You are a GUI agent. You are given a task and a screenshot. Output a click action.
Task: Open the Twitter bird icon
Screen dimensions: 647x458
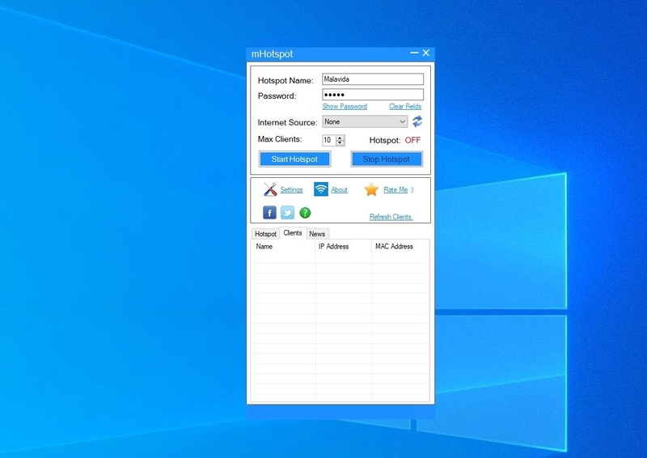(x=287, y=213)
